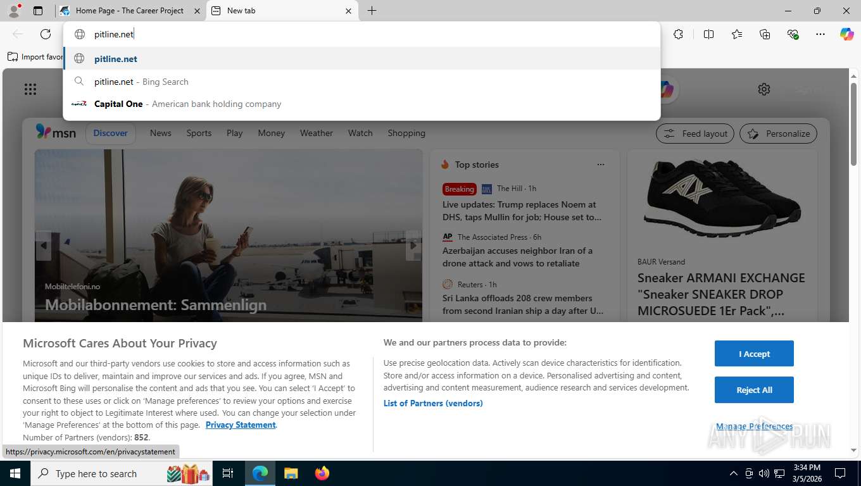Open the Extensions puzzle icon
This screenshot has height=486, width=861.
[x=678, y=34]
